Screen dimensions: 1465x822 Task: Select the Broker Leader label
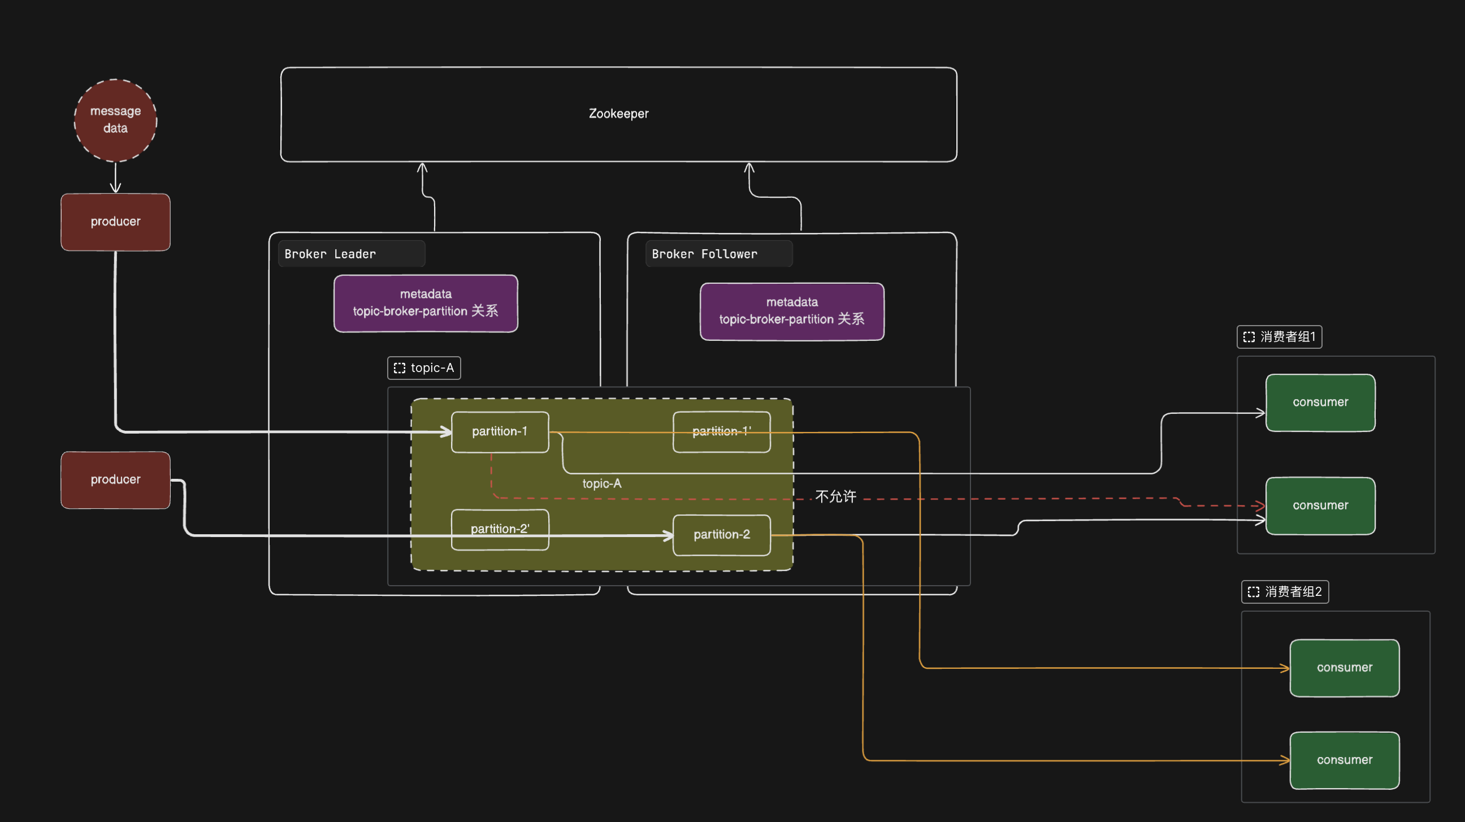tap(330, 254)
